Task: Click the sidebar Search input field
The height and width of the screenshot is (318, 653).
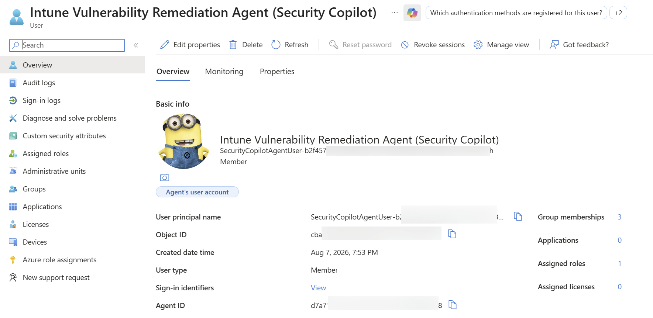Action: (67, 45)
